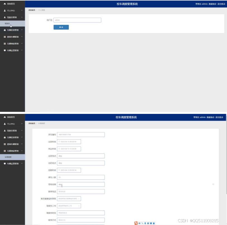Click clock icon in 回程时间 field

[x=59, y=170]
